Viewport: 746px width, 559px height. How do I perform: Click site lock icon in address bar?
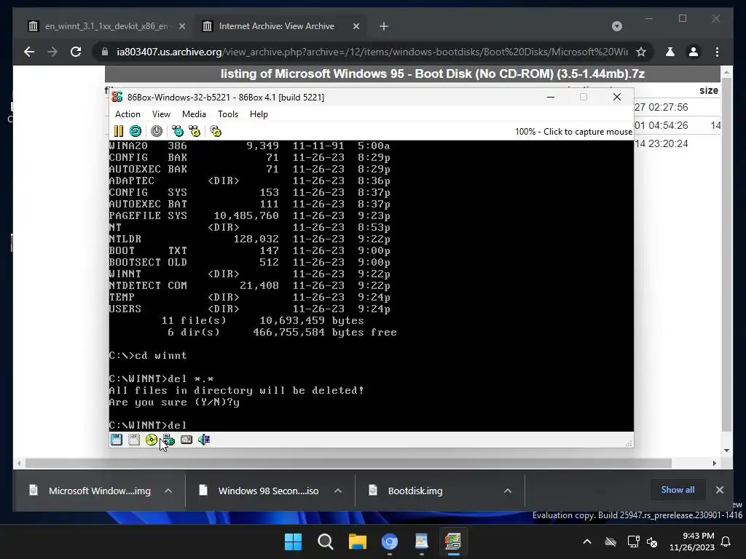tap(105, 52)
